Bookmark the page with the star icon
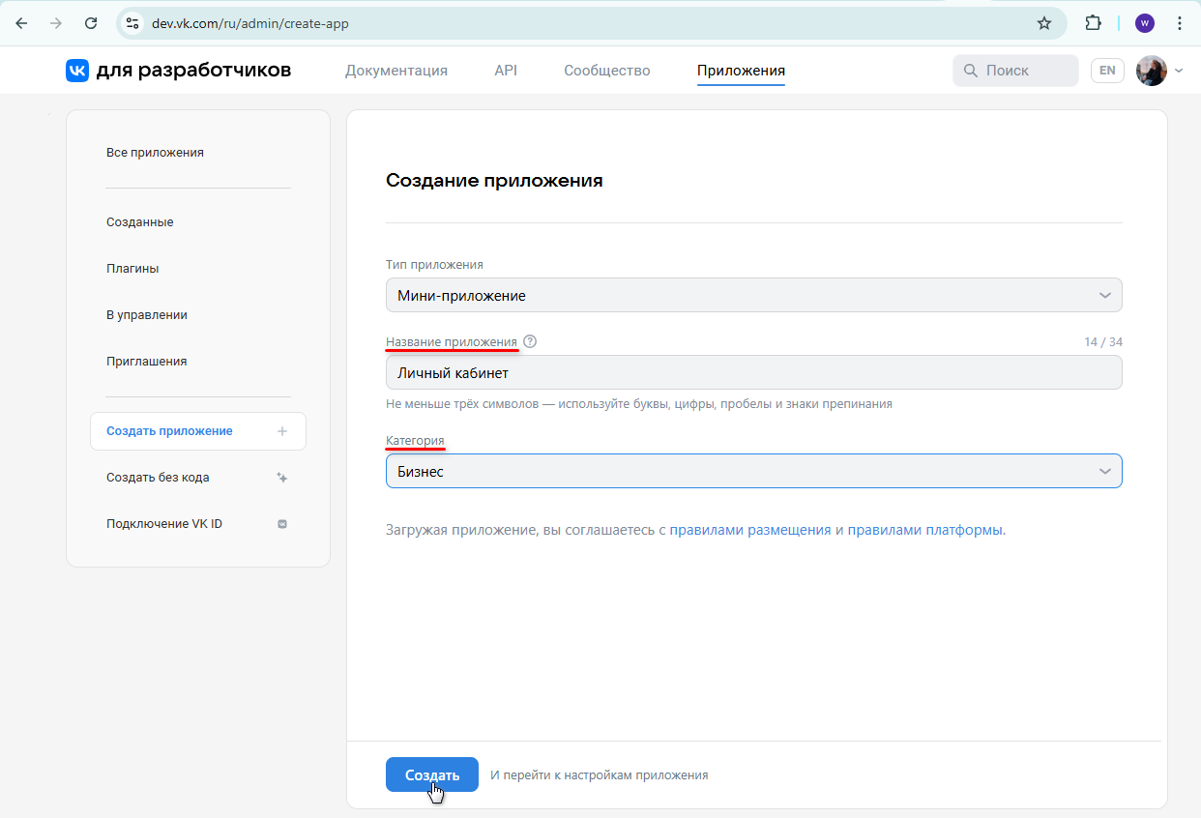Viewport: 1201px width, 818px height. (x=1044, y=22)
